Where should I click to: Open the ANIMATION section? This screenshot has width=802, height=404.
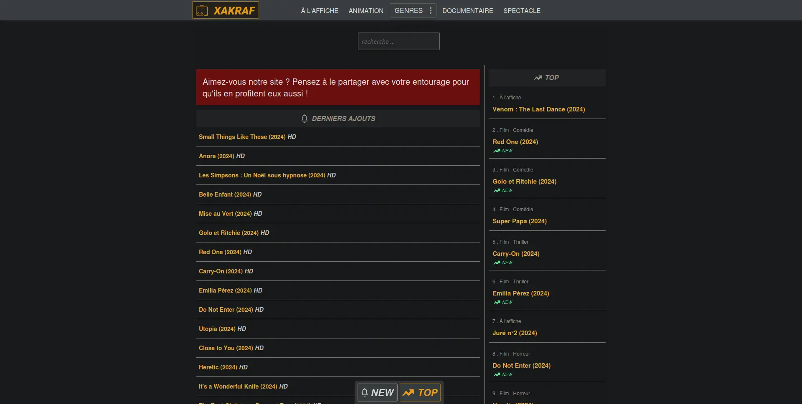[366, 10]
